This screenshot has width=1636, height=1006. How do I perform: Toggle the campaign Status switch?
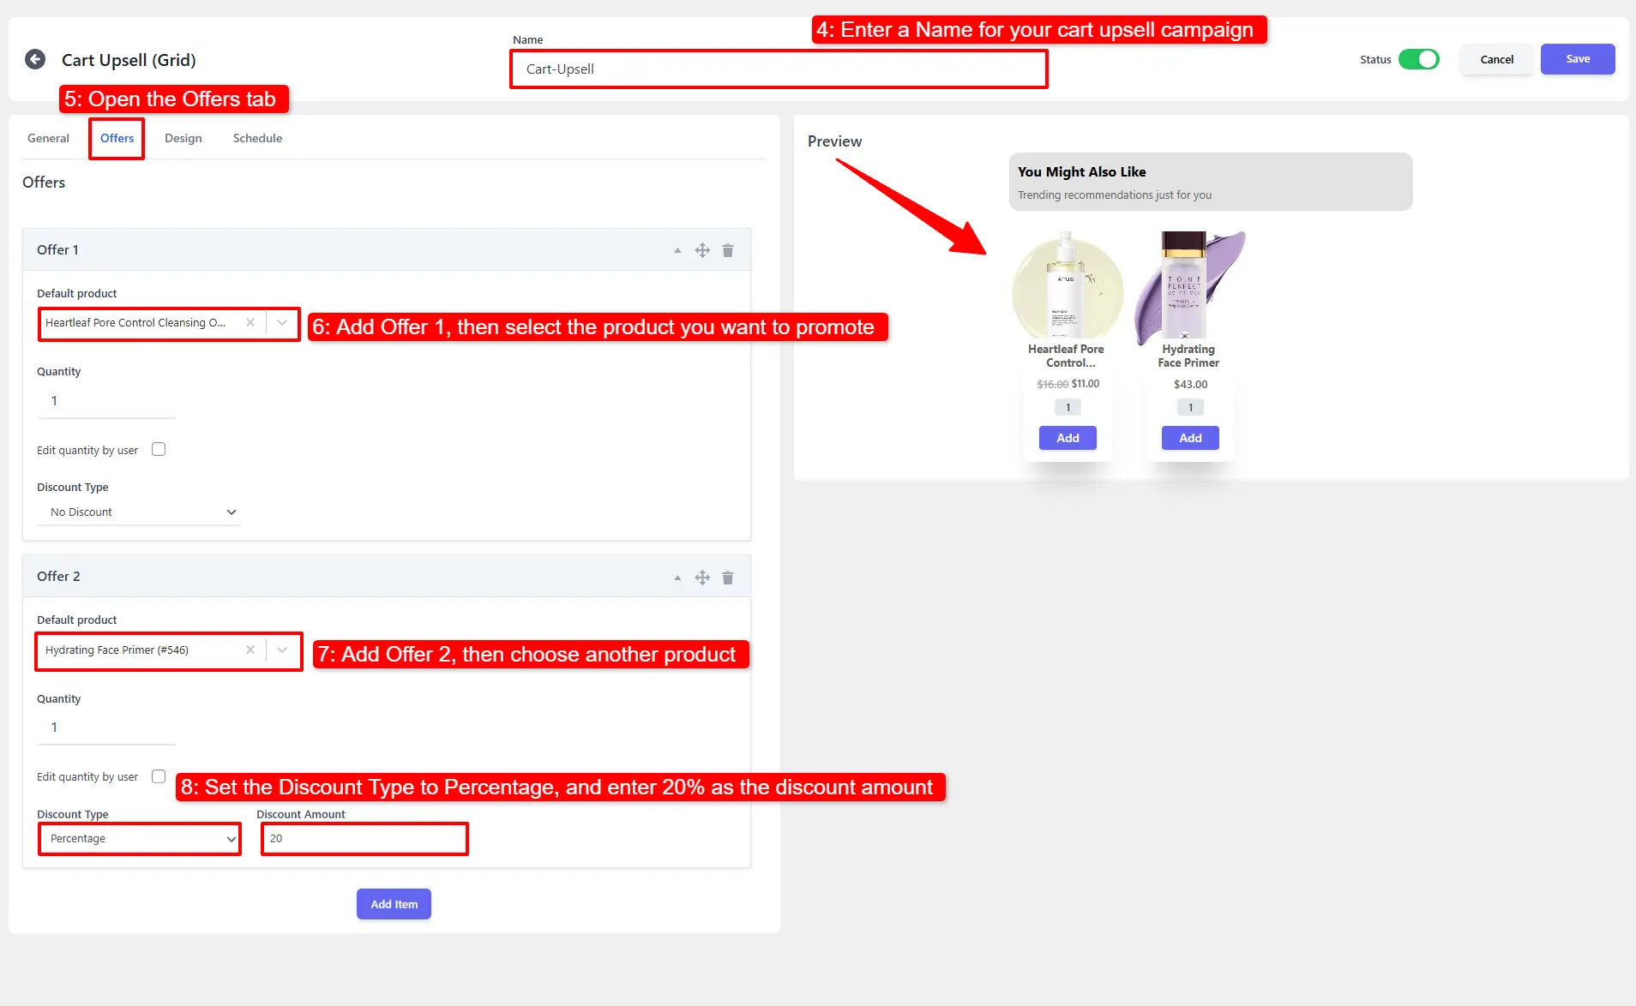[x=1418, y=59]
